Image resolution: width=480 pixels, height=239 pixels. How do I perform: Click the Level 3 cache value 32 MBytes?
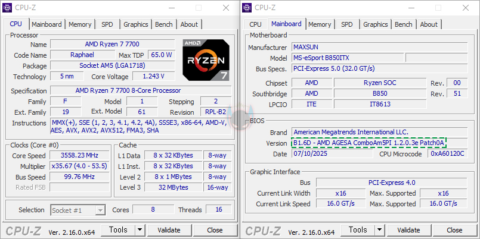pyautogui.click(x=174, y=187)
